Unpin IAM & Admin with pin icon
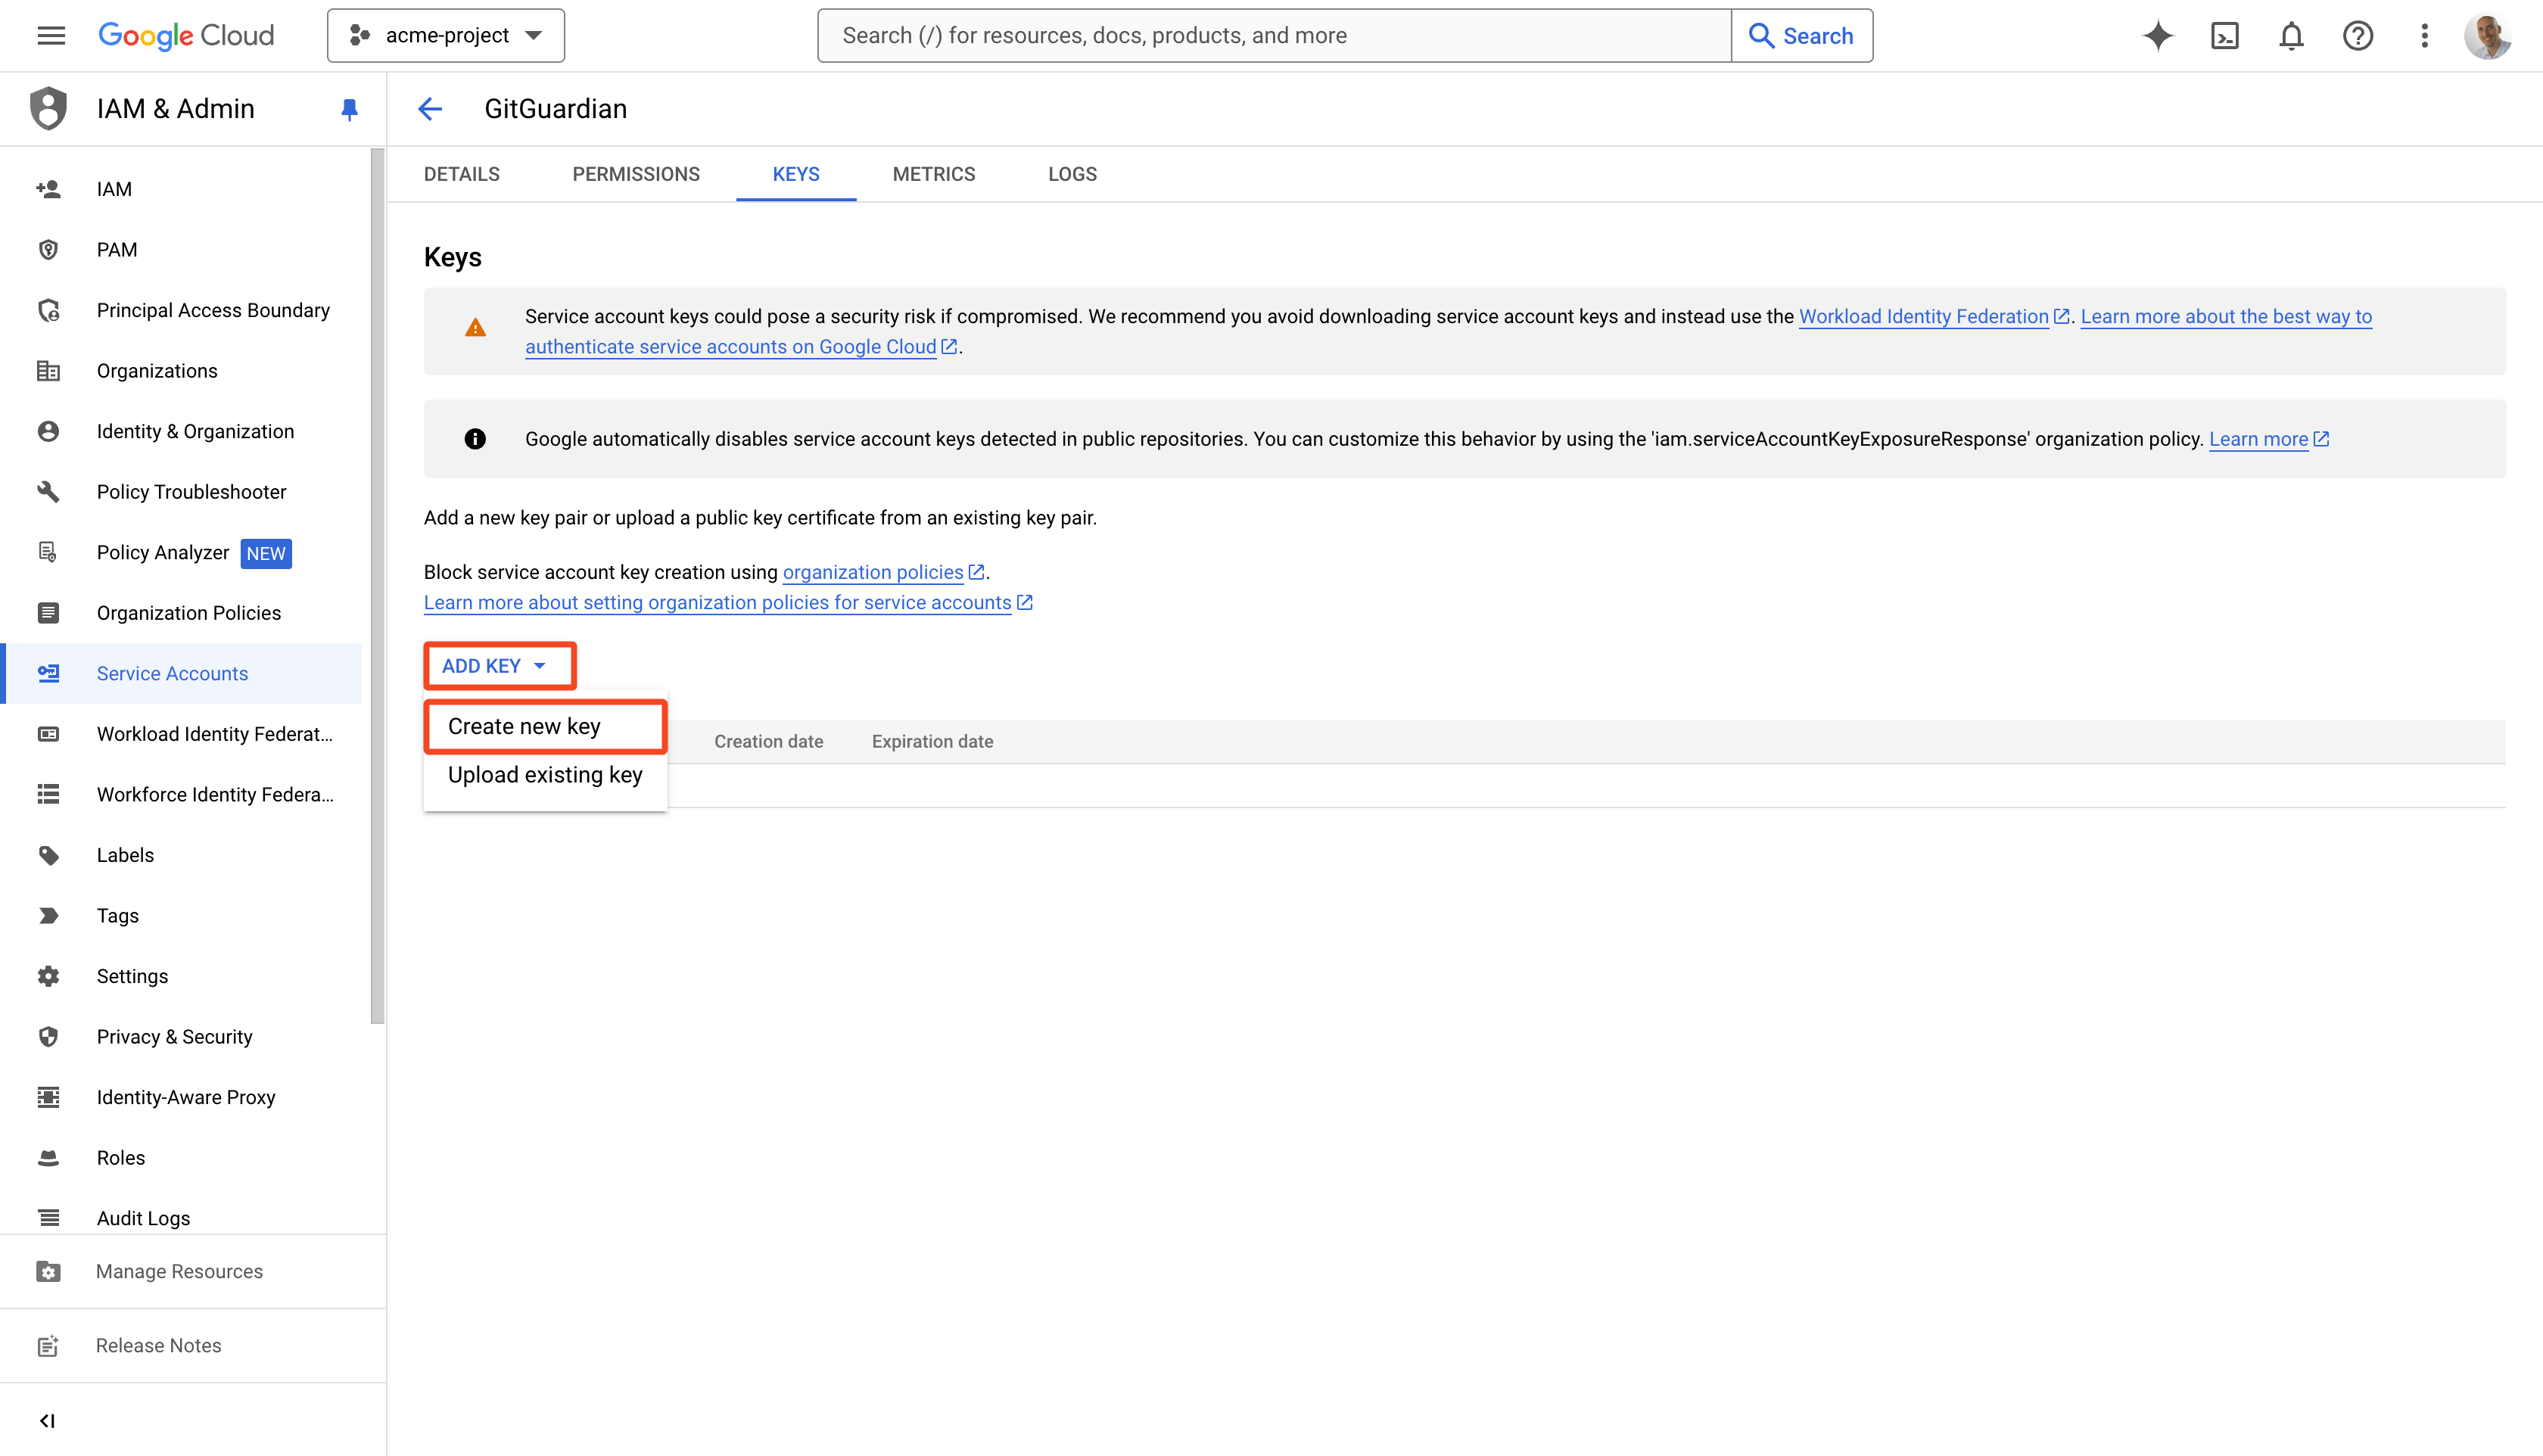This screenshot has height=1456, width=2543. 349,109
